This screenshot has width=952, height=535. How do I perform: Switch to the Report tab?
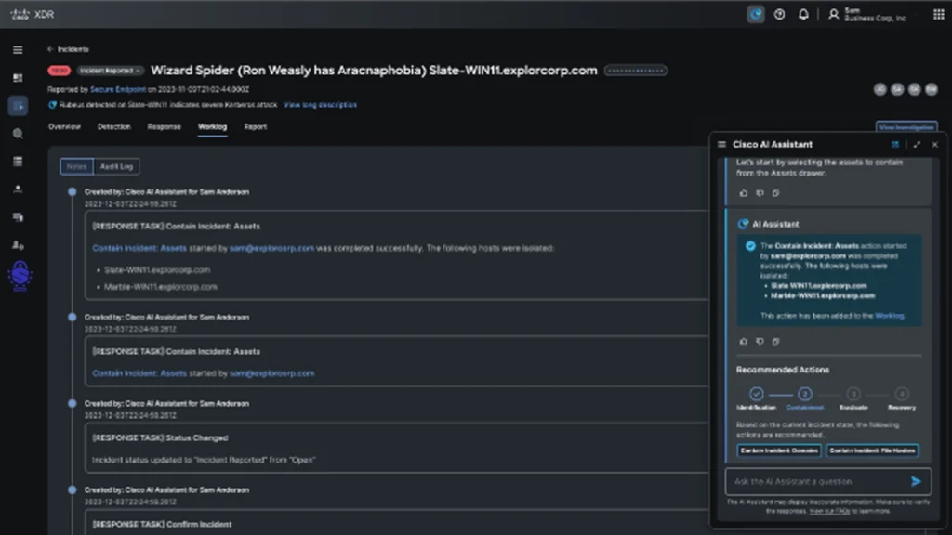point(255,126)
